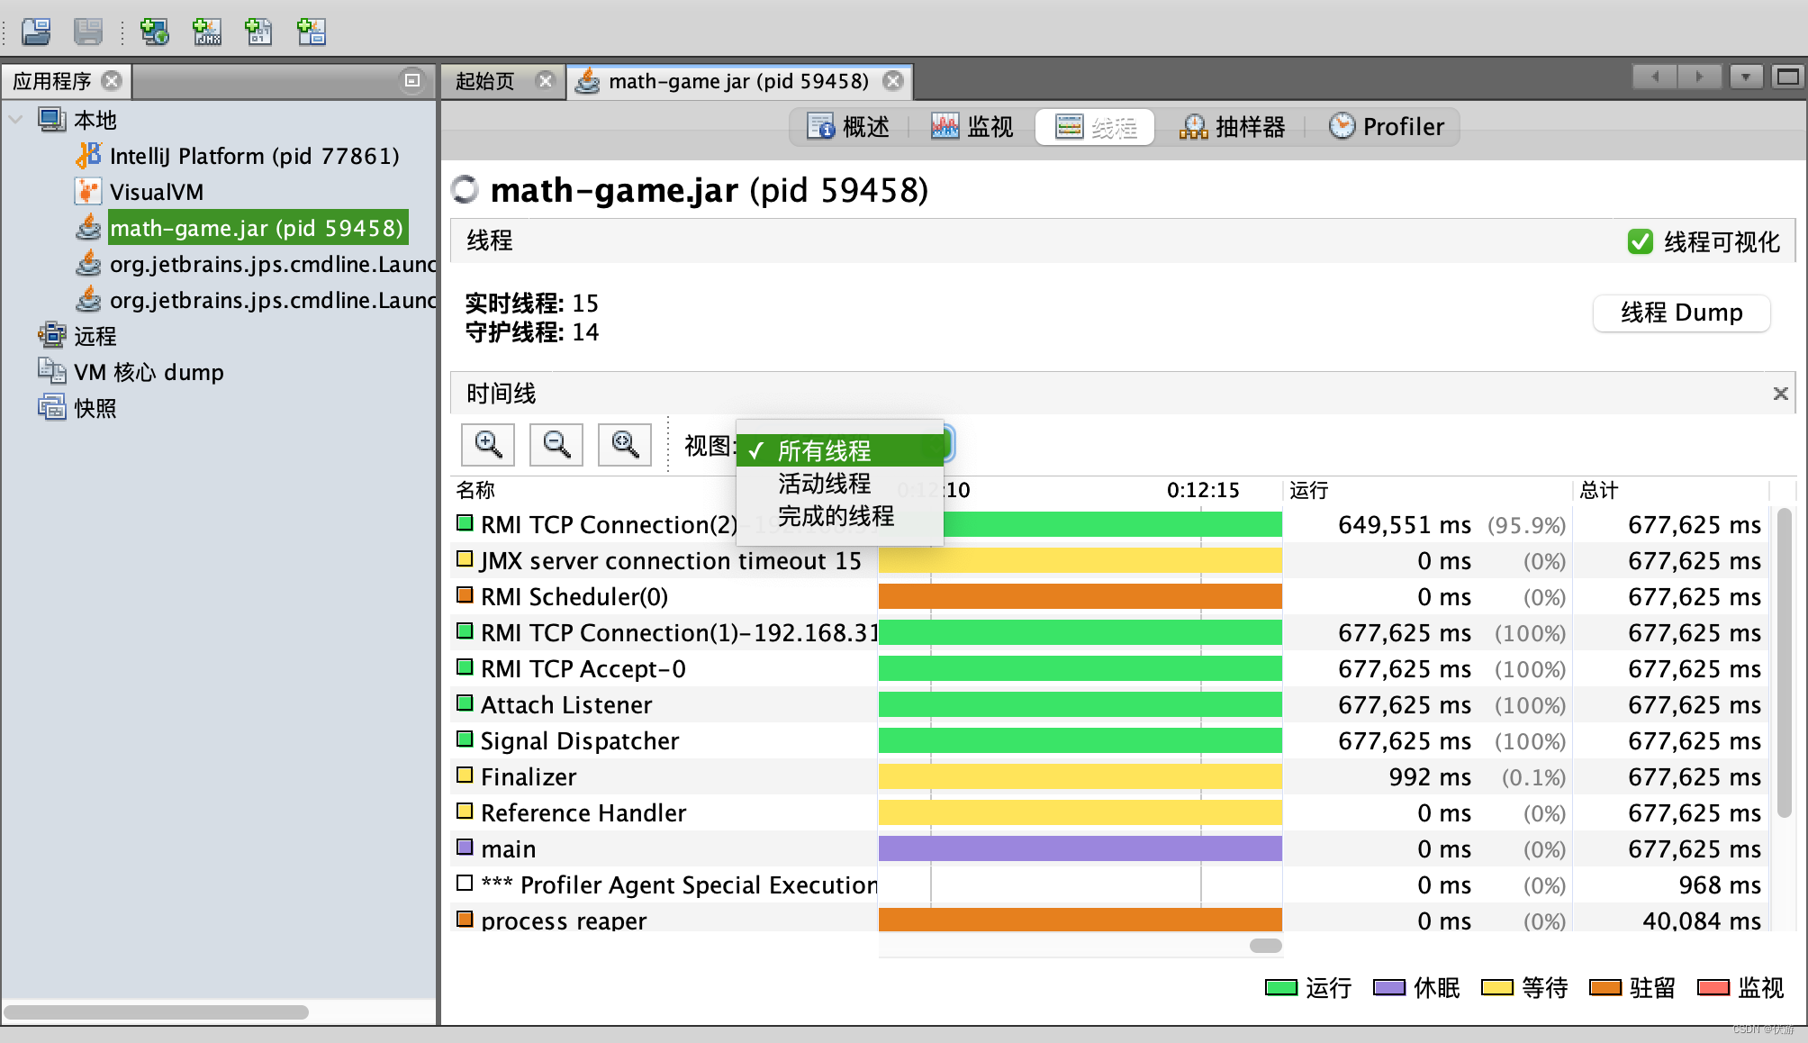Open the 抽样器 sampler tab
This screenshot has width=1808, height=1043.
click(1232, 127)
